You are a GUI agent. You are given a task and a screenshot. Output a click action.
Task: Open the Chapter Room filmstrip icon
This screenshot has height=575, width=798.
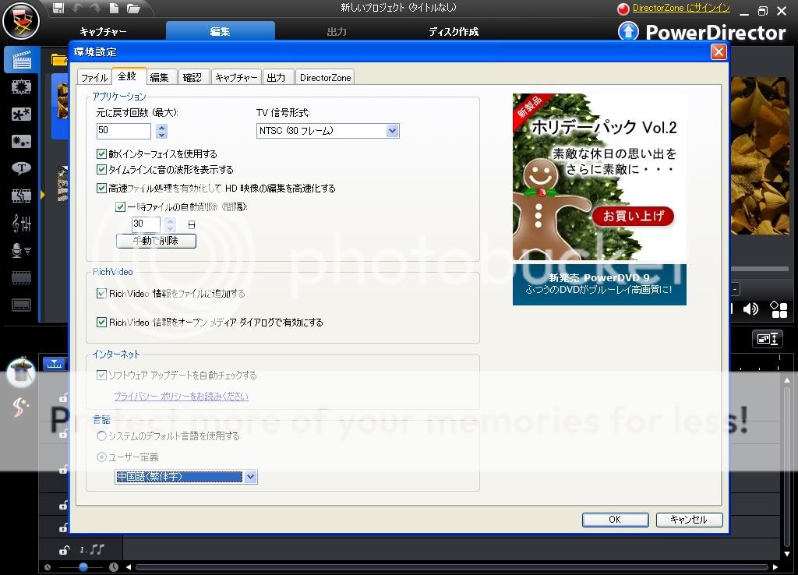21,278
